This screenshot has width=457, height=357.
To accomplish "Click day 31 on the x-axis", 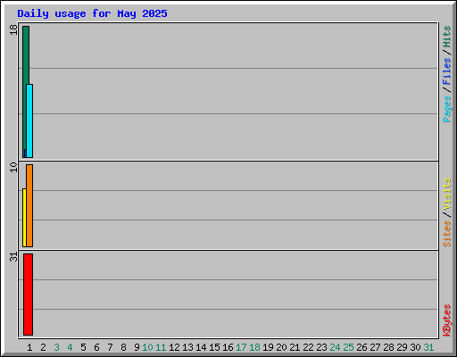I will pos(428,347).
